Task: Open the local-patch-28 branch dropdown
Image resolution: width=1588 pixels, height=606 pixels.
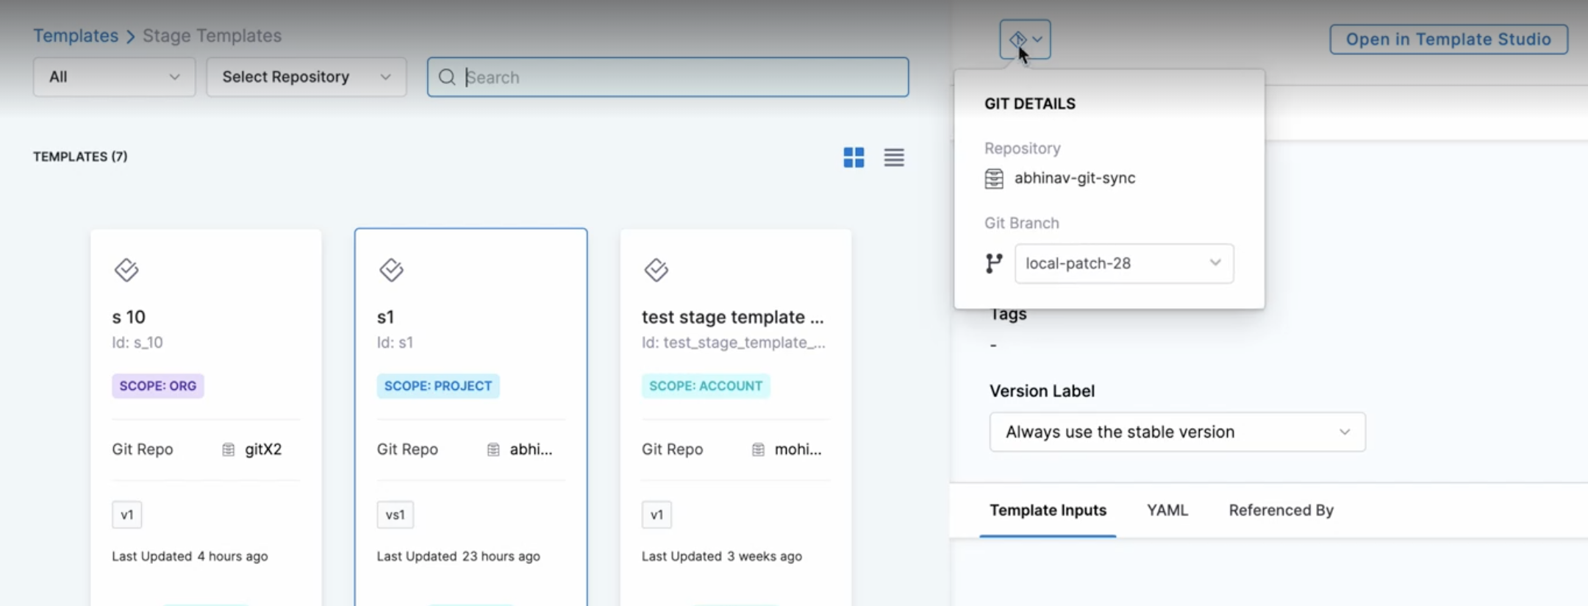Action: pyautogui.click(x=1123, y=263)
